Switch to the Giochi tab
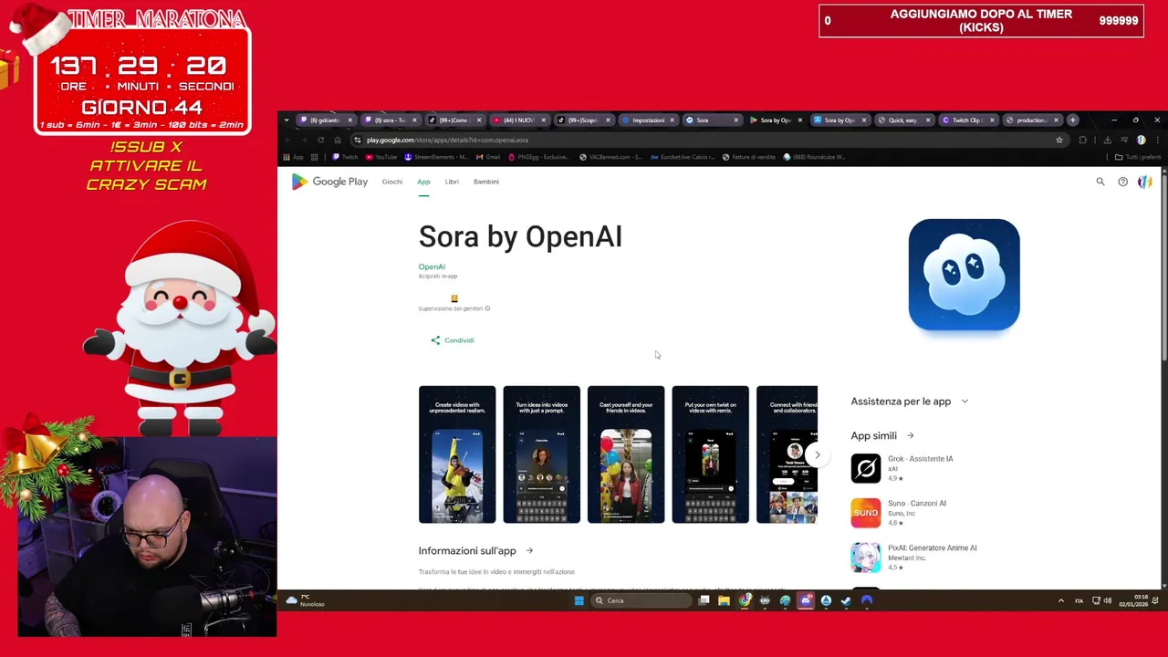The width and height of the screenshot is (1168, 657). pyautogui.click(x=392, y=182)
